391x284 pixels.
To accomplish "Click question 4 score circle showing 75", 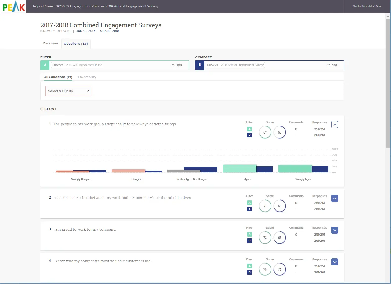I will tap(265, 269).
